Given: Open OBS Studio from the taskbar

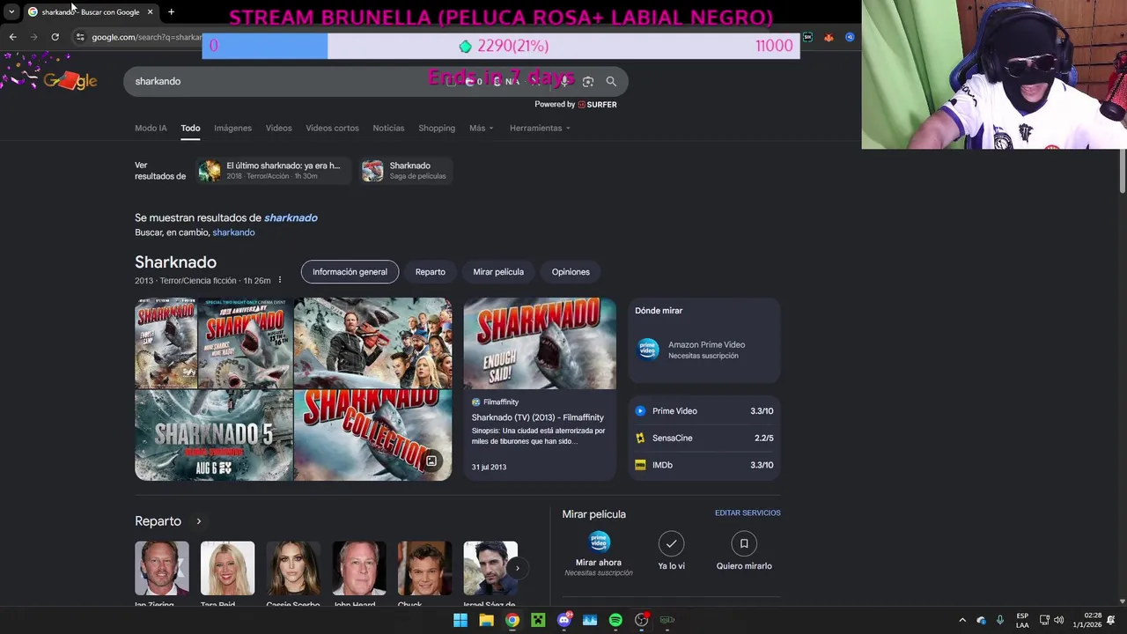Looking at the screenshot, I should (642, 620).
